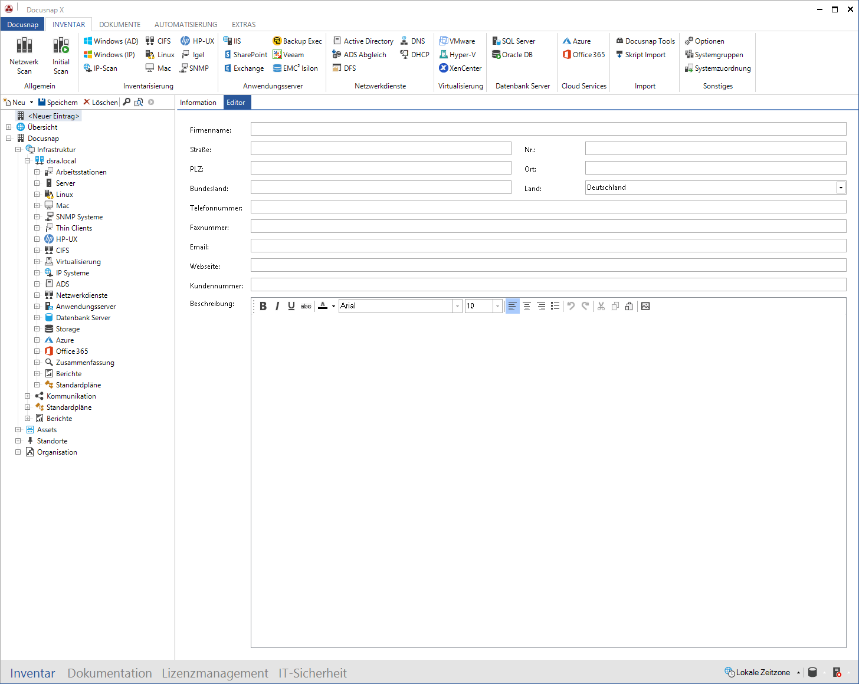Viewport: 859px width, 684px height.
Task: Open the font size dropdown
Action: pyautogui.click(x=497, y=306)
